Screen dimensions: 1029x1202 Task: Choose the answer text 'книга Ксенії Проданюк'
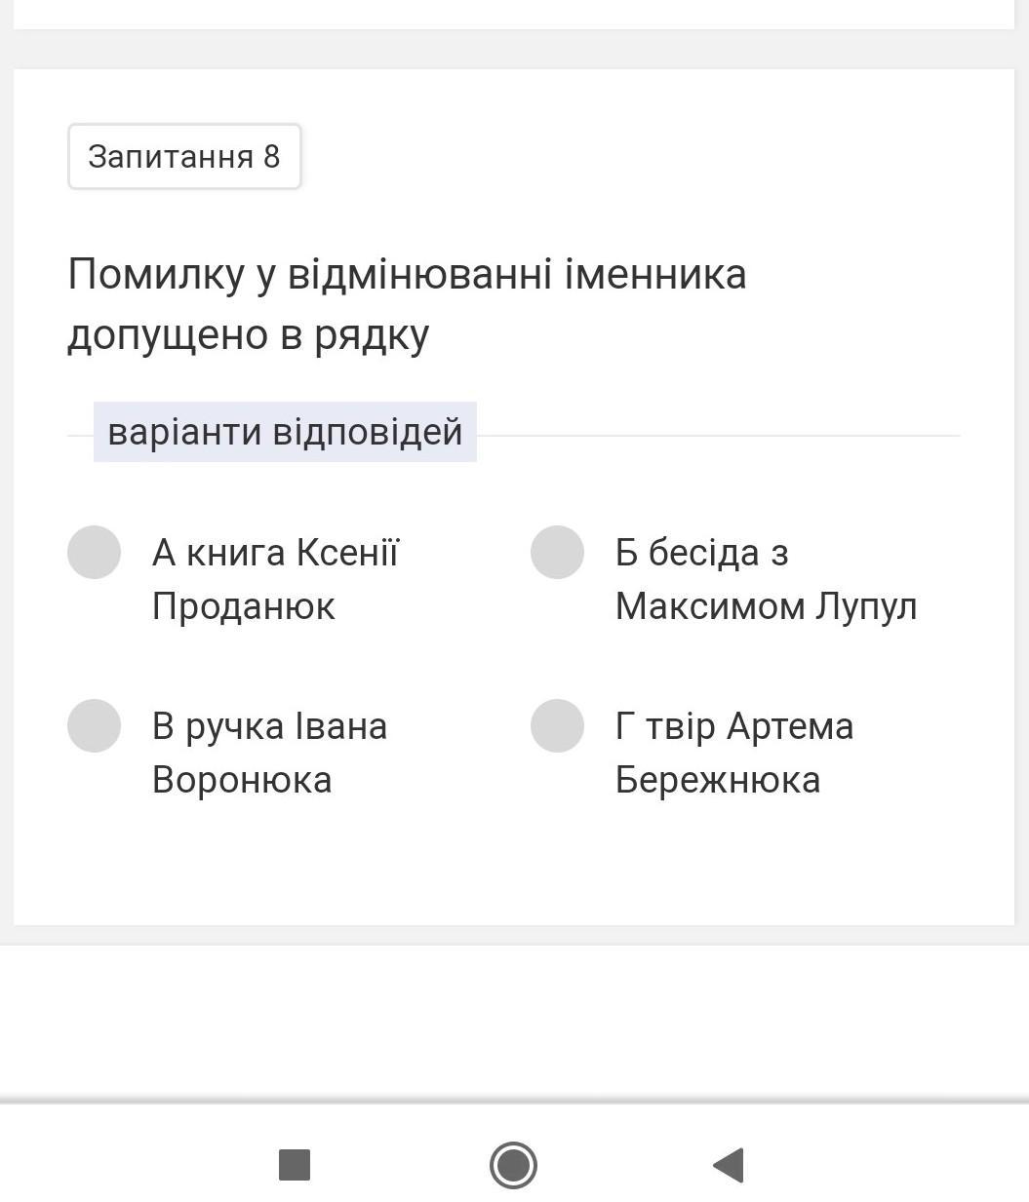pyautogui.click(x=275, y=579)
